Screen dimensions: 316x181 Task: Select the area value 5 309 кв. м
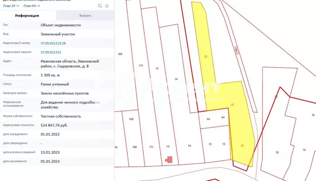50,75
